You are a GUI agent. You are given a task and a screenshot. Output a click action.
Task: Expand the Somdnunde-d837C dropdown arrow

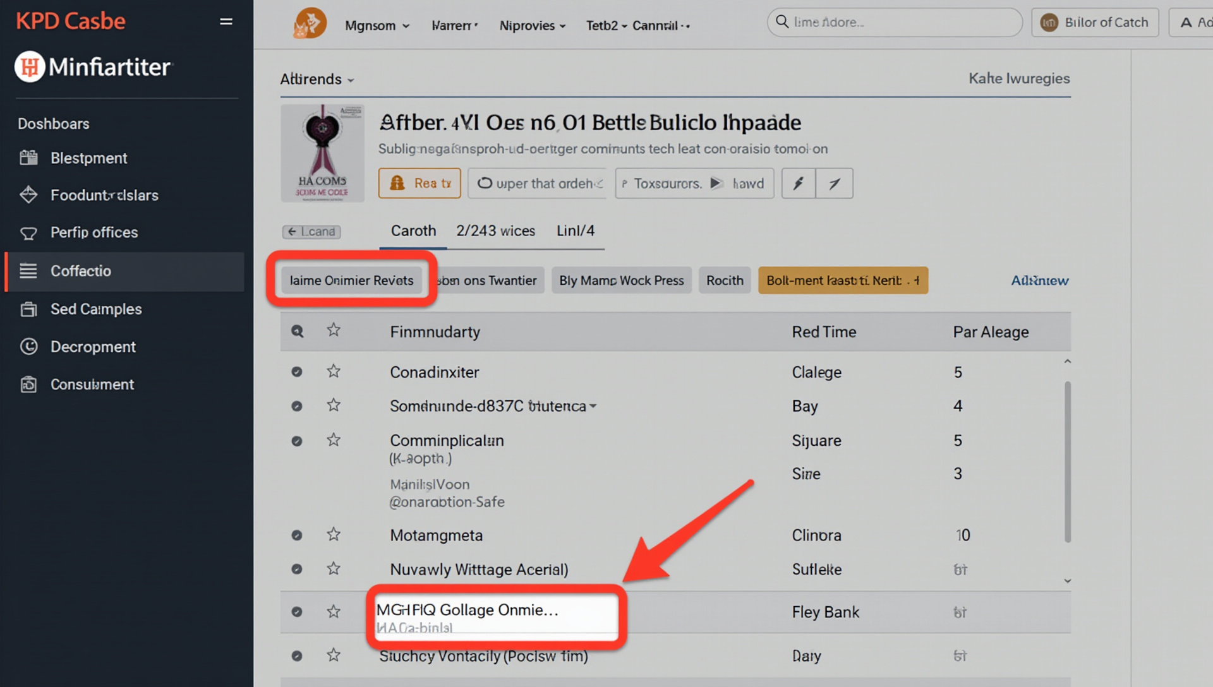tap(593, 406)
